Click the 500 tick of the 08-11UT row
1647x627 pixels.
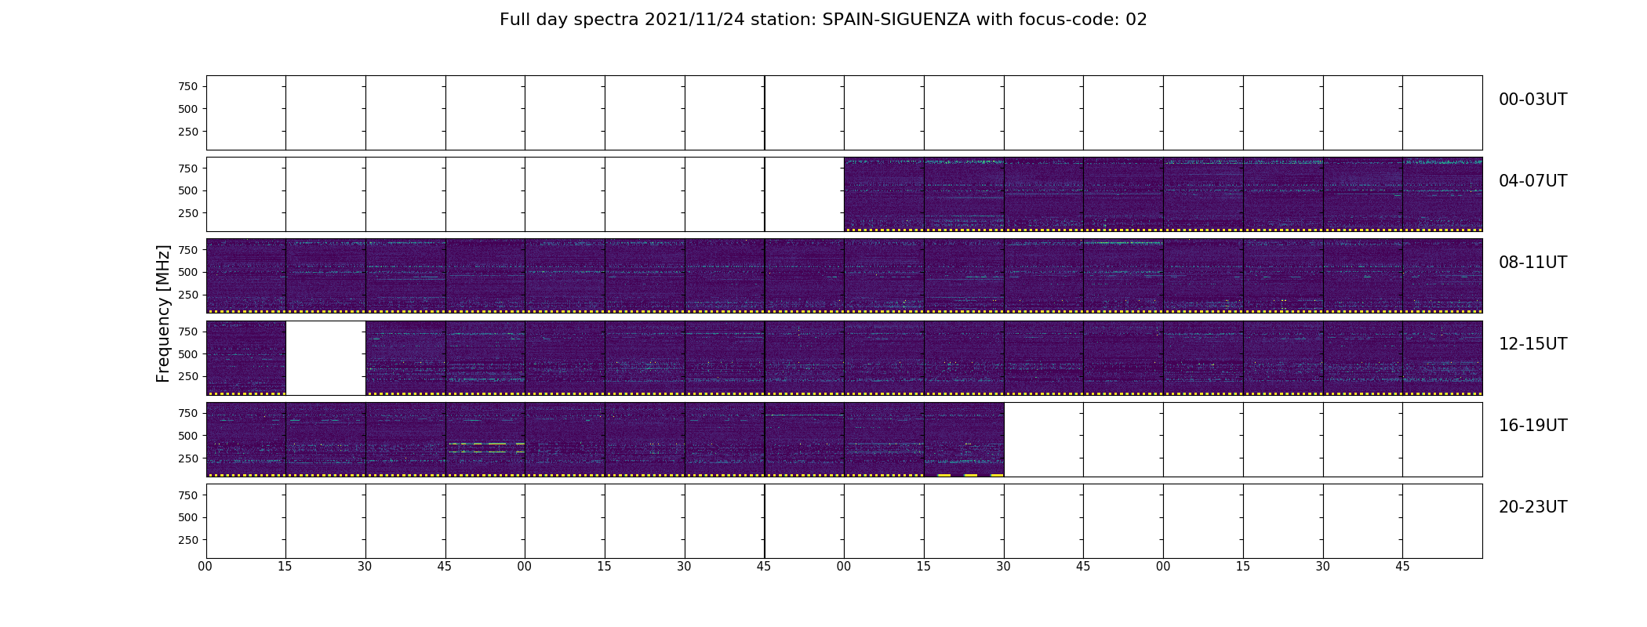[188, 272]
